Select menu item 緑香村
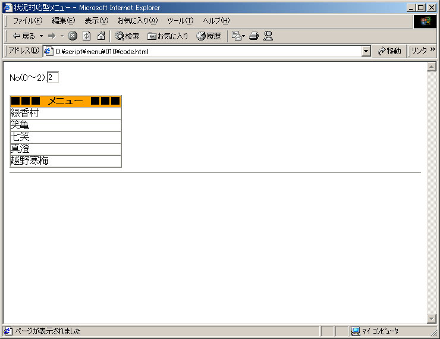The height and width of the screenshot is (339, 440). 65,114
